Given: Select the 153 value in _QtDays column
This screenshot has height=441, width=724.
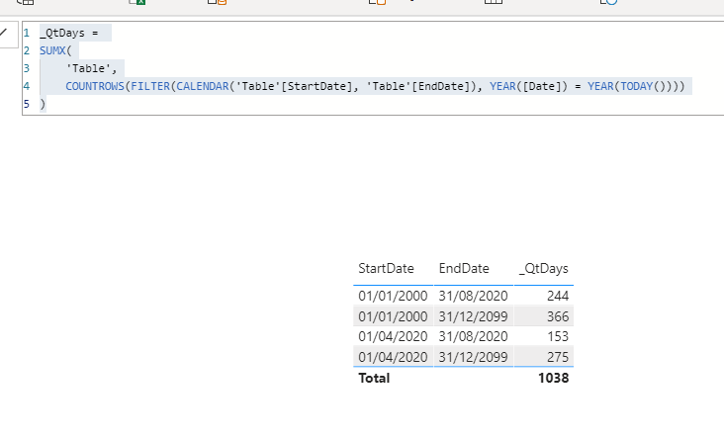Looking at the screenshot, I should 558,336.
